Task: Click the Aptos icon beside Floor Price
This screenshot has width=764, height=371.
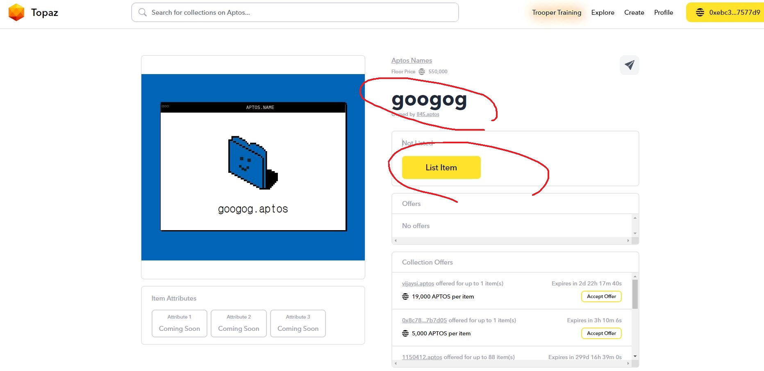Action: [x=422, y=71]
